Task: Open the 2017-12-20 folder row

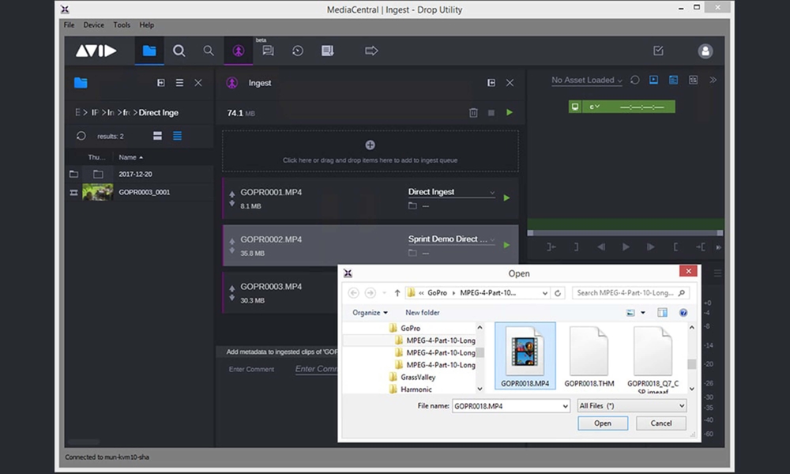Action: pyautogui.click(x=139, y=175)
